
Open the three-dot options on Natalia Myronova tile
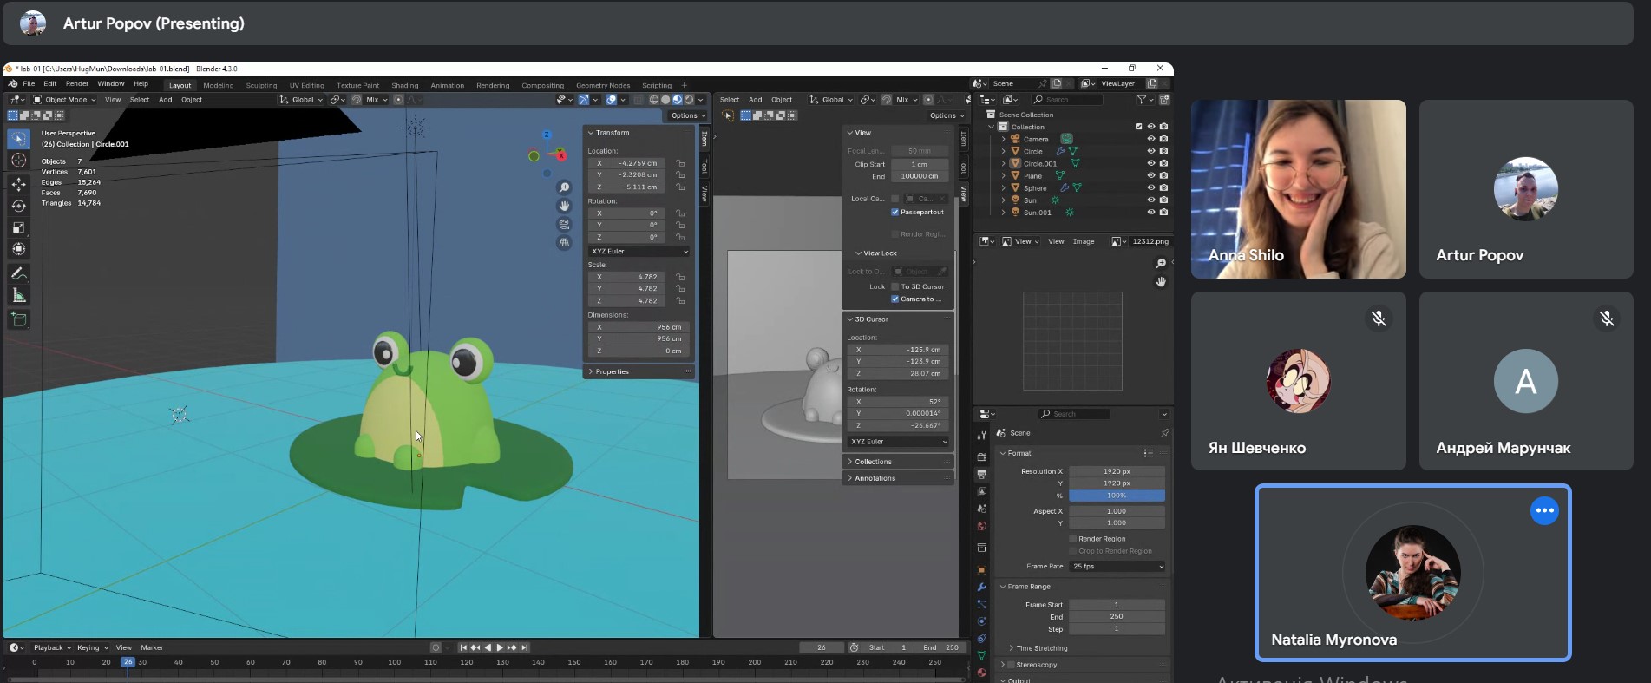click(1544, 510)
